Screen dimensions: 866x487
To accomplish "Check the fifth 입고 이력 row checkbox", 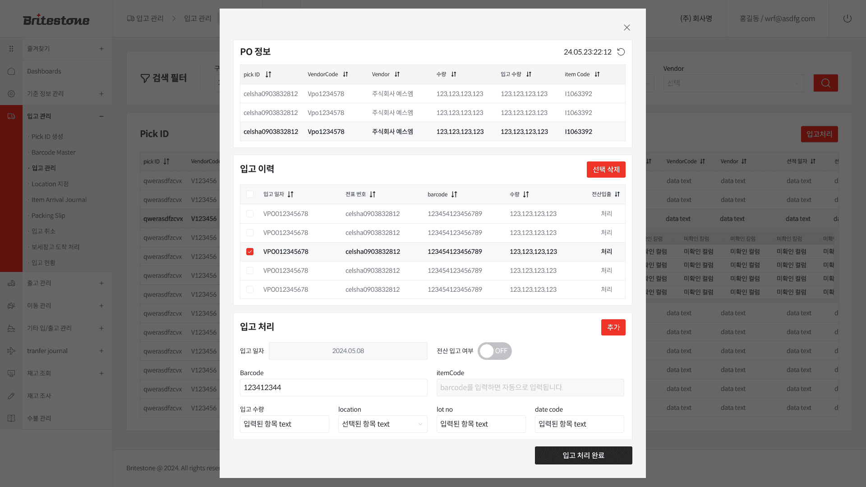I will tap(250, 289).
